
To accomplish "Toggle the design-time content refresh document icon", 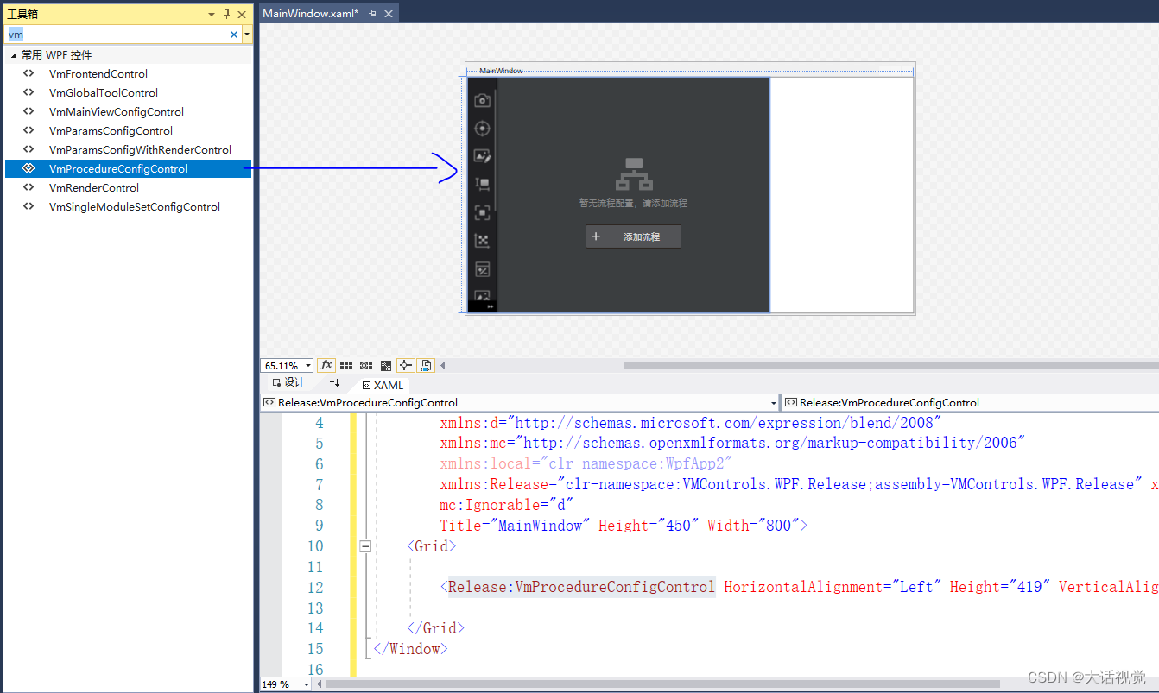I will [426, 366].
